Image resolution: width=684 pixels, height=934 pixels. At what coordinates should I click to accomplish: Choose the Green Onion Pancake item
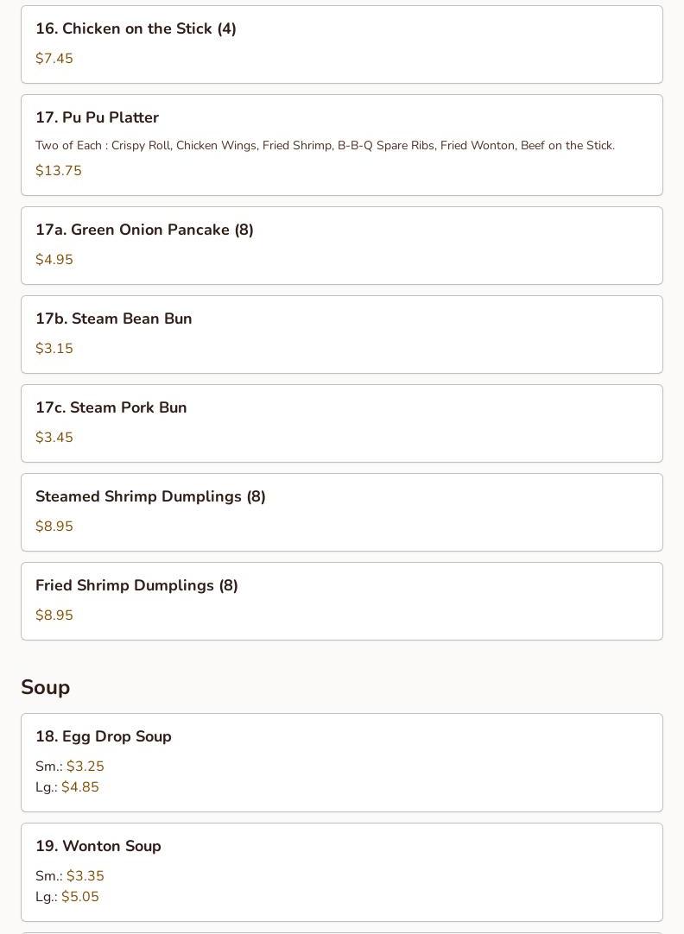click(x=342, y=245)
